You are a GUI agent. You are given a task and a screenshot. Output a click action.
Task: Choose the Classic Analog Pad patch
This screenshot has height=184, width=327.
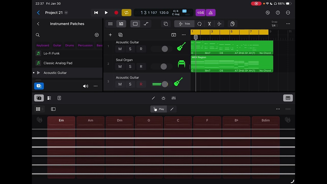click(x=67, y=63)
